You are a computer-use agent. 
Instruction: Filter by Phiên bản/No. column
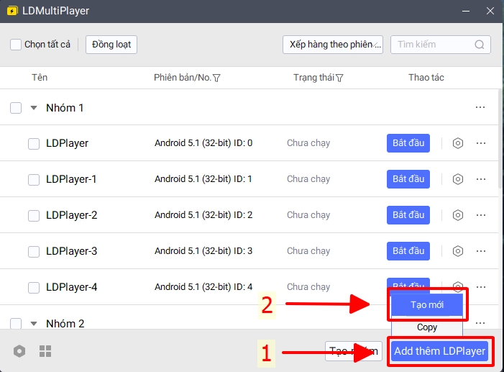click(x=216, y=78)
